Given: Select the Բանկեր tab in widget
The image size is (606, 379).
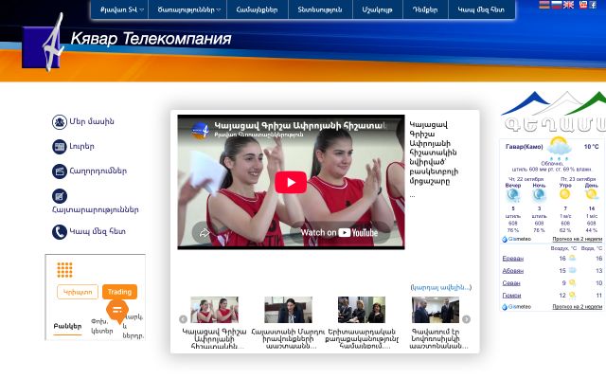Looking at the screenshot, I should click(x=67, y=326).
